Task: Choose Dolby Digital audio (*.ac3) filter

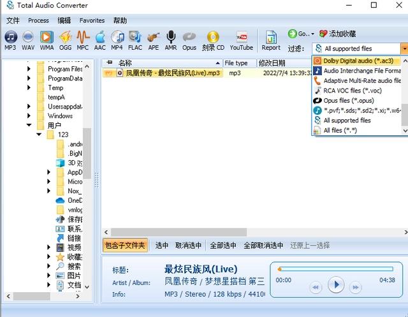Action: click(x=356, y=61)
